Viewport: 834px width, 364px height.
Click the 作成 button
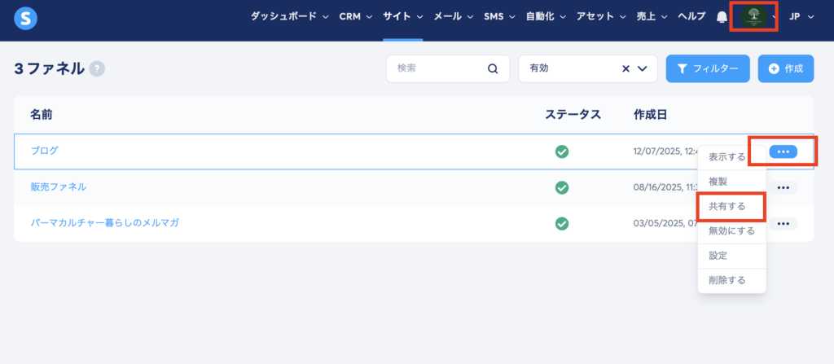(785, 69)
